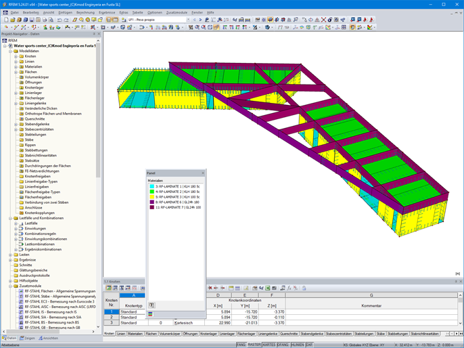Toggle DXF in status bar
The image size is (464, 348).
[309, 345]
